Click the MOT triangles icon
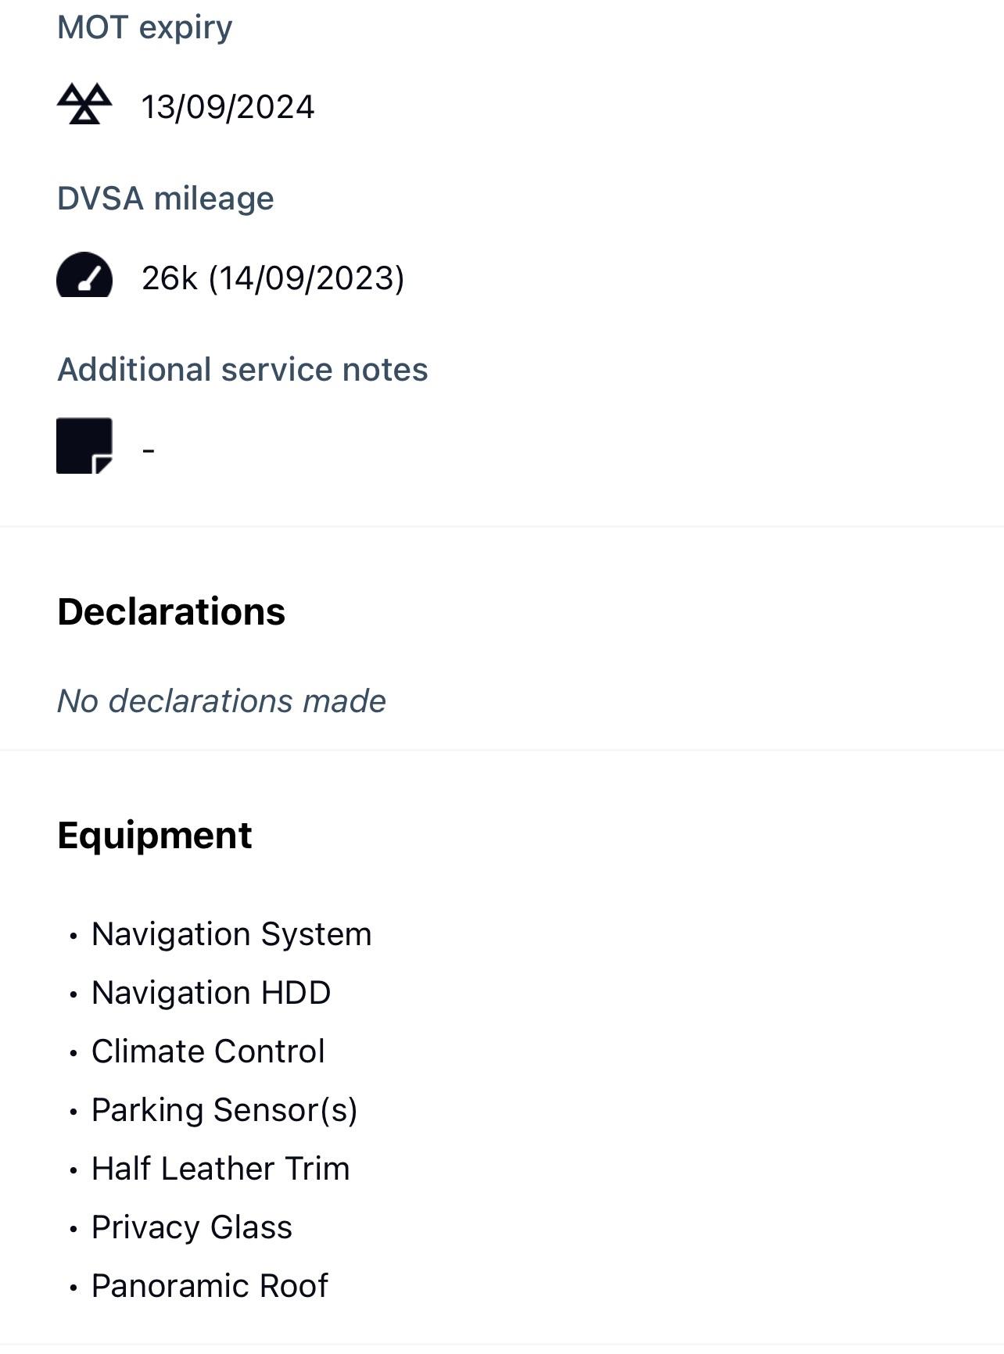Screen dimensions: 1004x1354 pos(84,104)
